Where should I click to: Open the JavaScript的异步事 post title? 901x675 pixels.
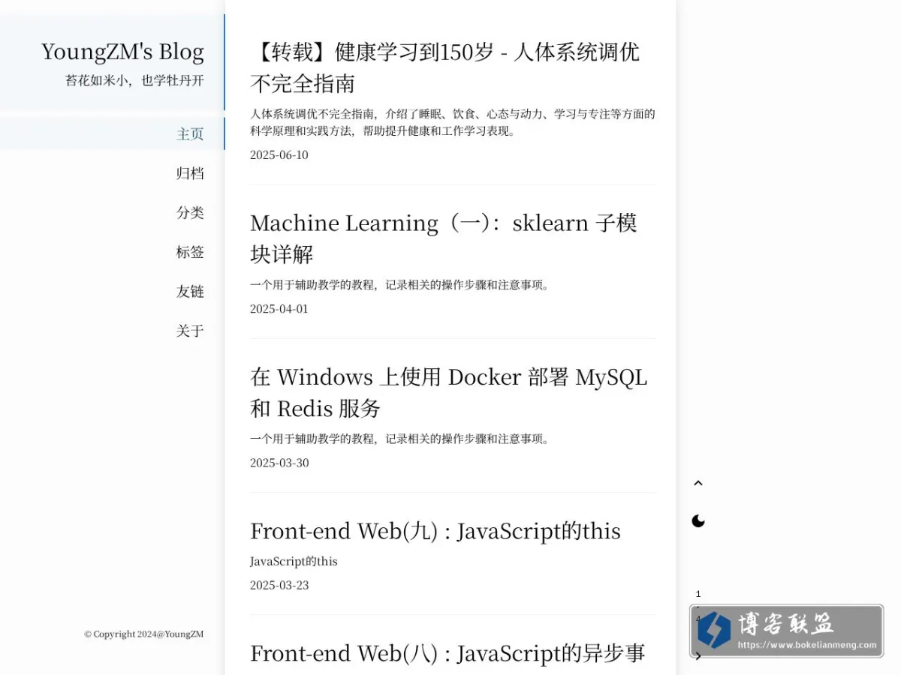[447, 653]
